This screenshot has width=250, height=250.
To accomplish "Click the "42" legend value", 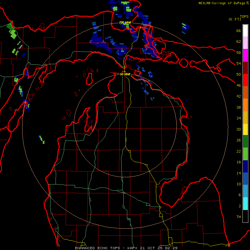I will 239,96.
